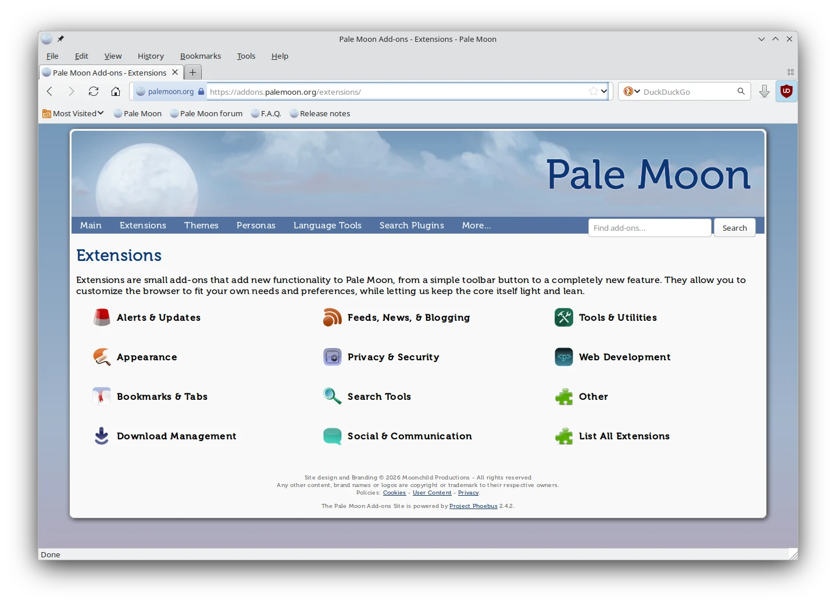The image size is (836, 605).
Task: Bookmark this page with the star icon
Action: [594, 91]
